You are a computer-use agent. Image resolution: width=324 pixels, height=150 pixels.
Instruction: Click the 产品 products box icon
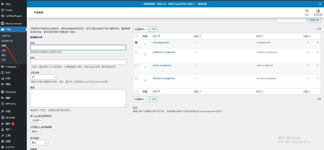(x=3, y=29)
